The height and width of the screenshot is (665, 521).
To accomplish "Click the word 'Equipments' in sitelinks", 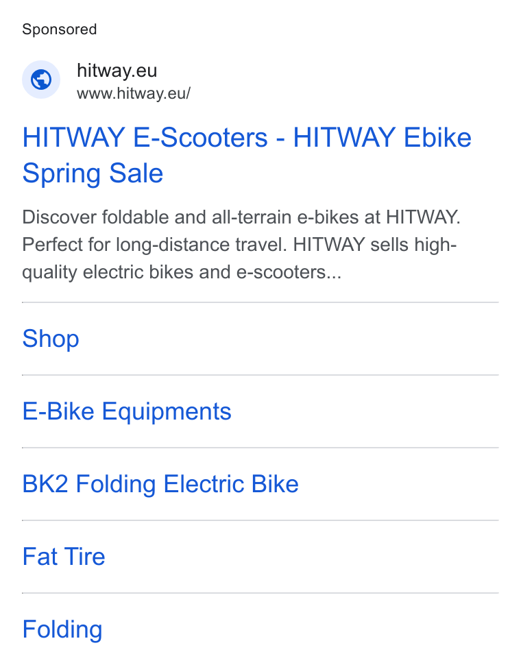I will pos(167,411).
